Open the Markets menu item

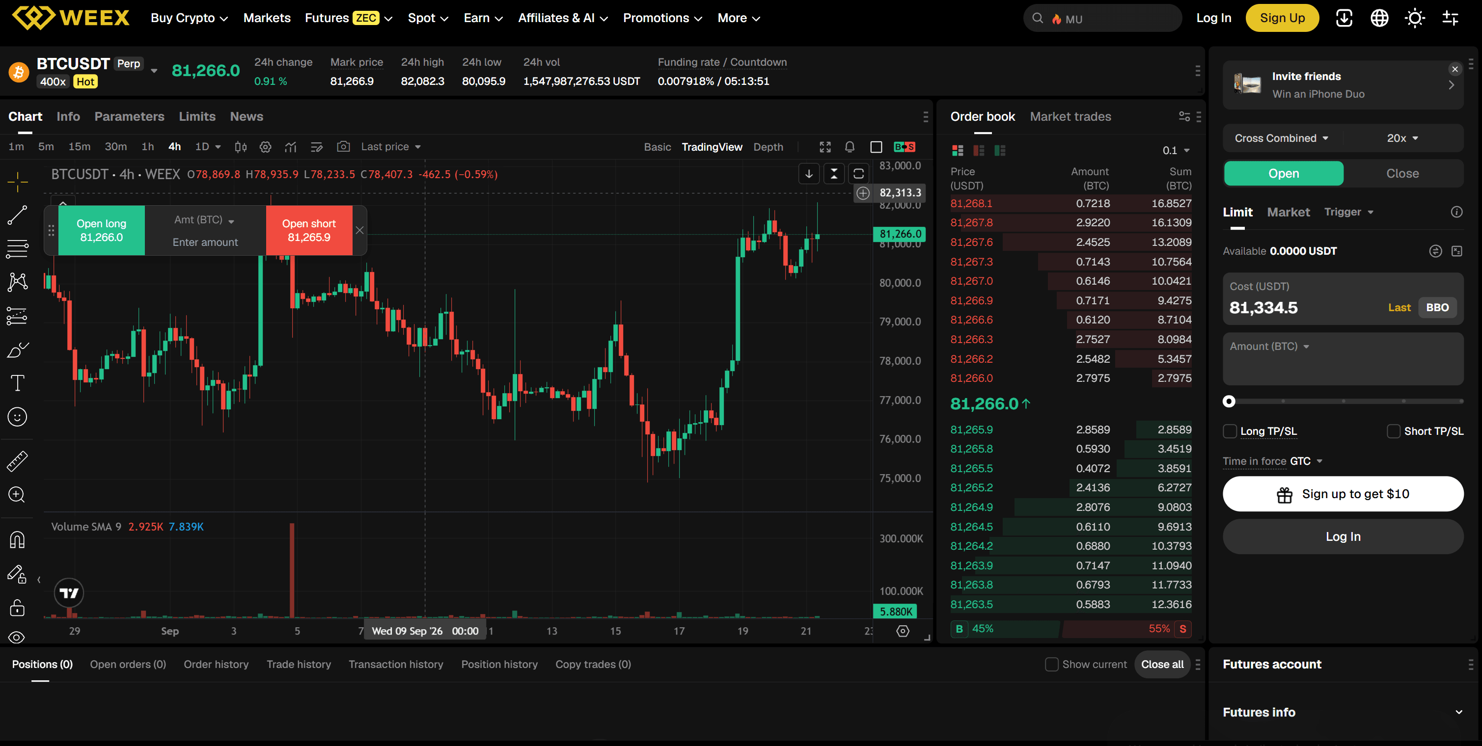point(267,19)
